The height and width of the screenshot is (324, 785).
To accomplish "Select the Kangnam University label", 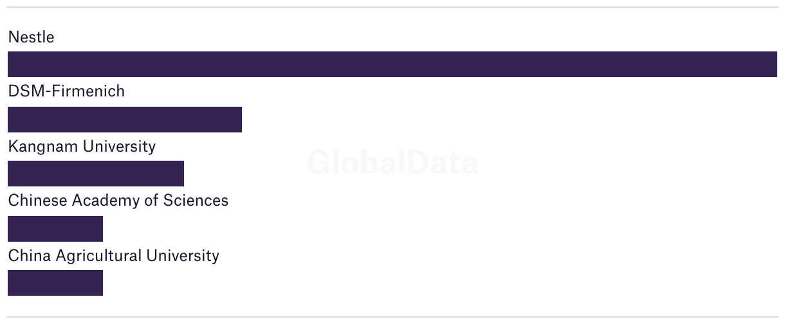I will coord(82,147).
